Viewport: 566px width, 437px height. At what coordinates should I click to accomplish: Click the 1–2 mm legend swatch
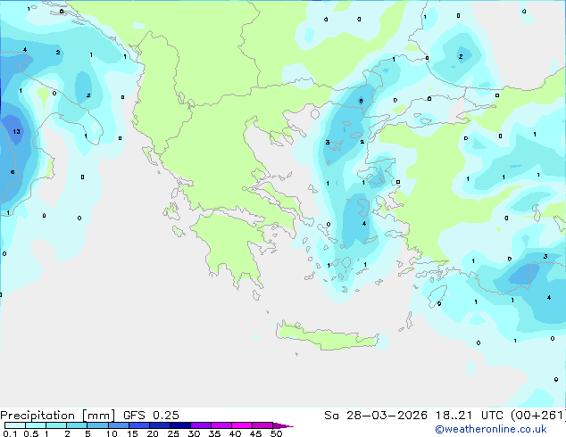56,425
